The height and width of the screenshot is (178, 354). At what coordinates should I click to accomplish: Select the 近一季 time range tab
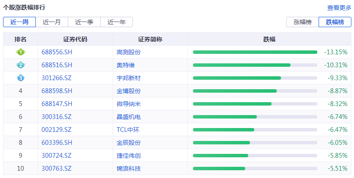[84, 22]
